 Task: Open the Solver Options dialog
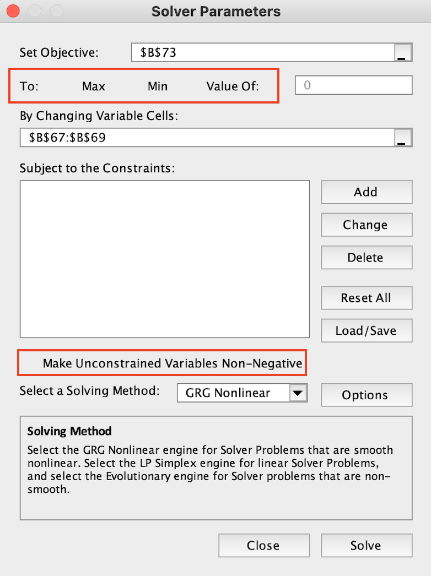366,395
